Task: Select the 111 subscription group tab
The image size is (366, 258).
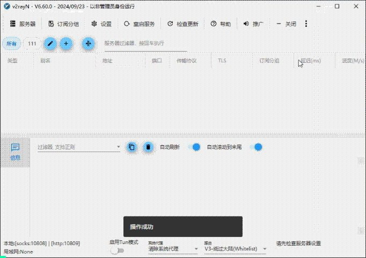Action: [32, 44]
